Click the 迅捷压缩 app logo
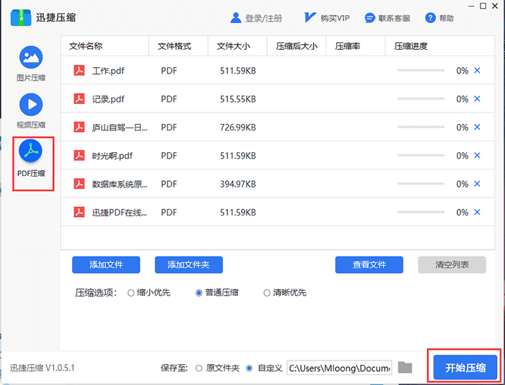This screenshot has width=505, height=385. point(21,18)
